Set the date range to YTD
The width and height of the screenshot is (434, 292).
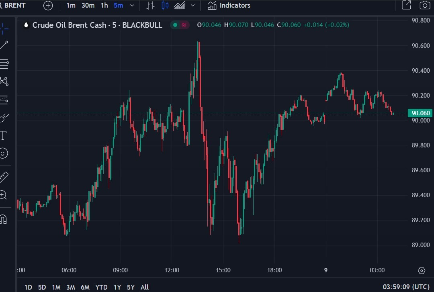(101, 287)
